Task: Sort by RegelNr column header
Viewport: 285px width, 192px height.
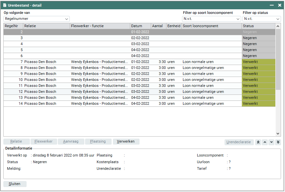Action: [13, 26]
